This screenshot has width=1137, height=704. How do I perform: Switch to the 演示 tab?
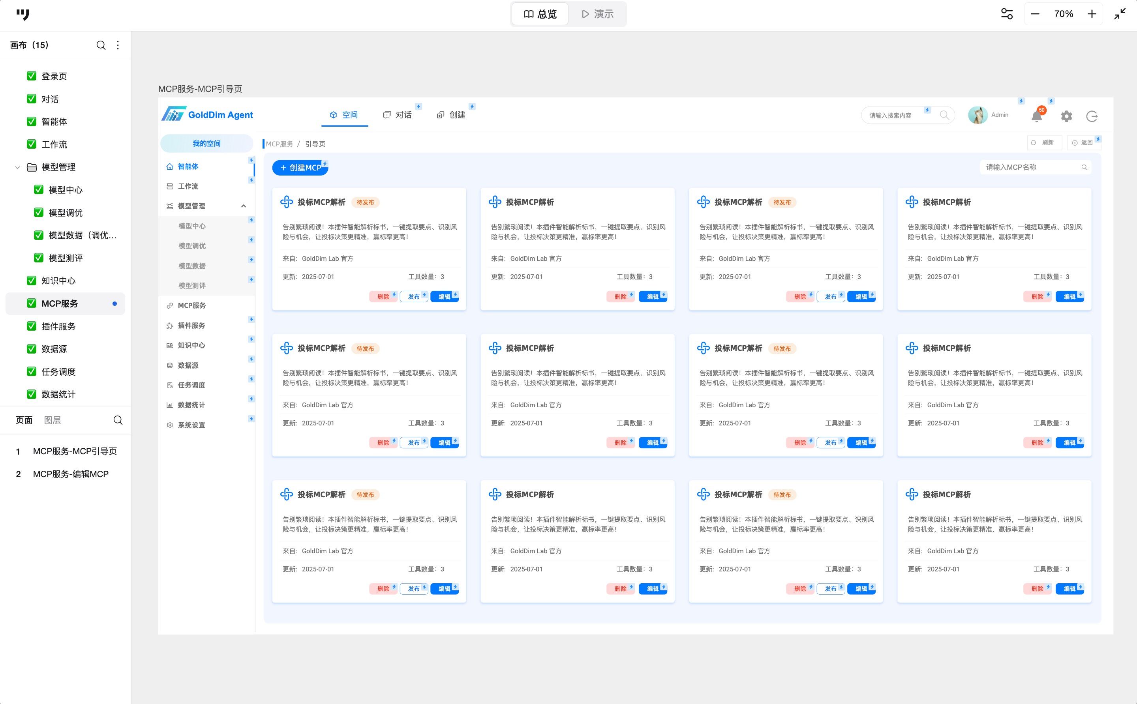click(x=597, y=14)
